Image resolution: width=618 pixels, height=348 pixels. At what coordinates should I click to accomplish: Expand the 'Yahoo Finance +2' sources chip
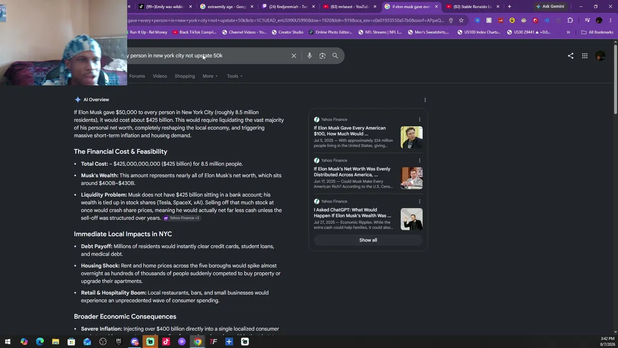tap(181, 218)
